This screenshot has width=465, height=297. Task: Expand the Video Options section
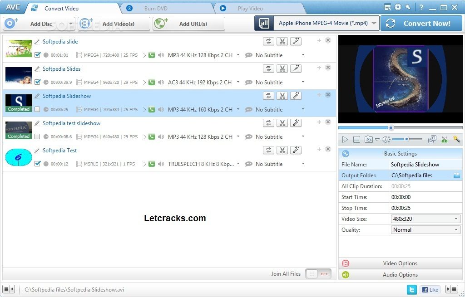pyautogui.click(x=401, y=263)
